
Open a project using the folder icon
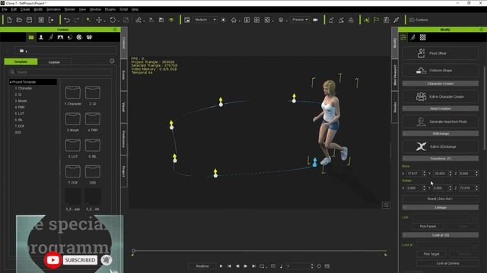tap(19, 20)
